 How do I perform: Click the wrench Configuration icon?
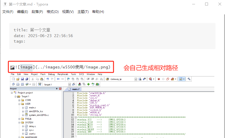189,79
